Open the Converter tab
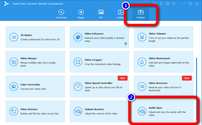Viewport: 202px width, 125px height. coord(61,14)
